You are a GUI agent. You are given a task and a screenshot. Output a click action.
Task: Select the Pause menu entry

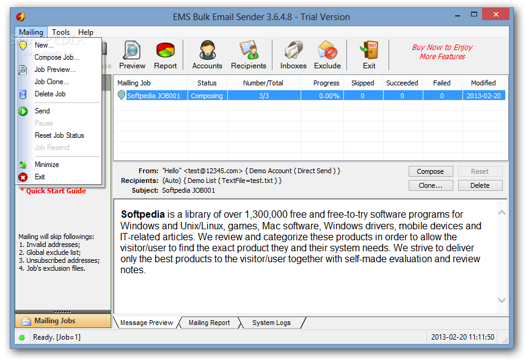(43, 123)
